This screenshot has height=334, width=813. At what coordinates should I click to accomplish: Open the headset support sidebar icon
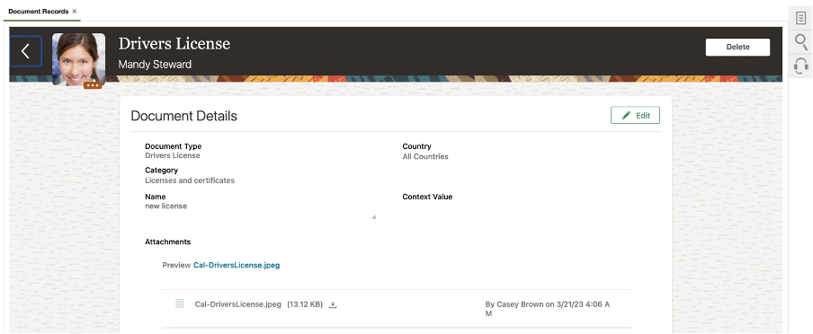tap(801, 66)
